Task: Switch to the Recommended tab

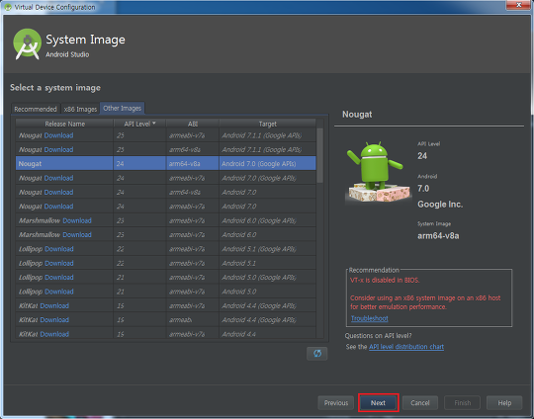Action: coord(36,109)
